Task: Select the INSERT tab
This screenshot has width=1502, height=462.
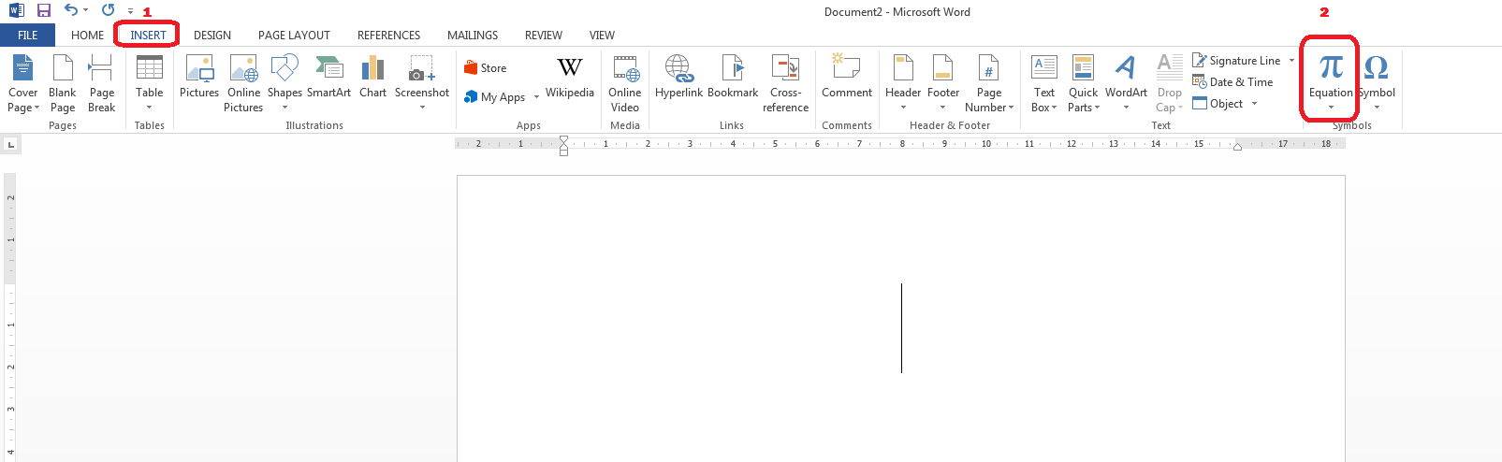Action: [148, 36]
